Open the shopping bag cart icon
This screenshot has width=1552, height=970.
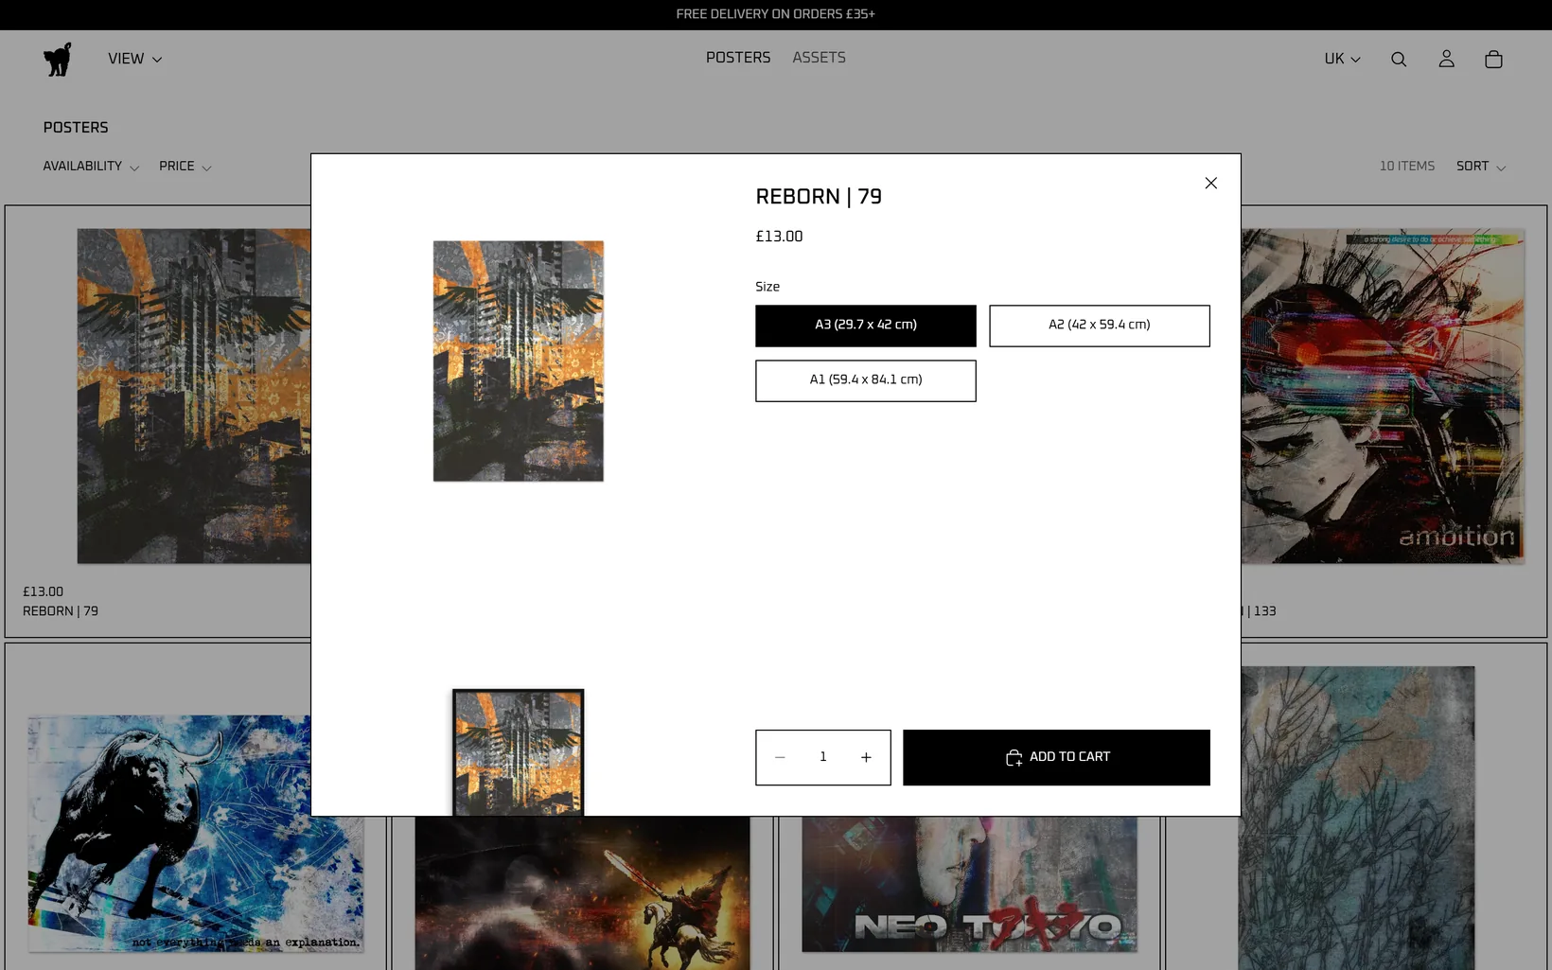[1493, 59]
